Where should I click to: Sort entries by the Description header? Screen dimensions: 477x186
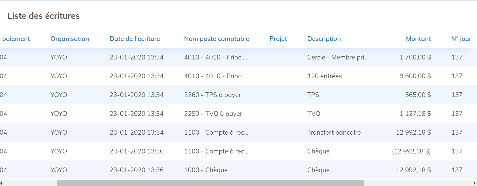coord(324,39)
